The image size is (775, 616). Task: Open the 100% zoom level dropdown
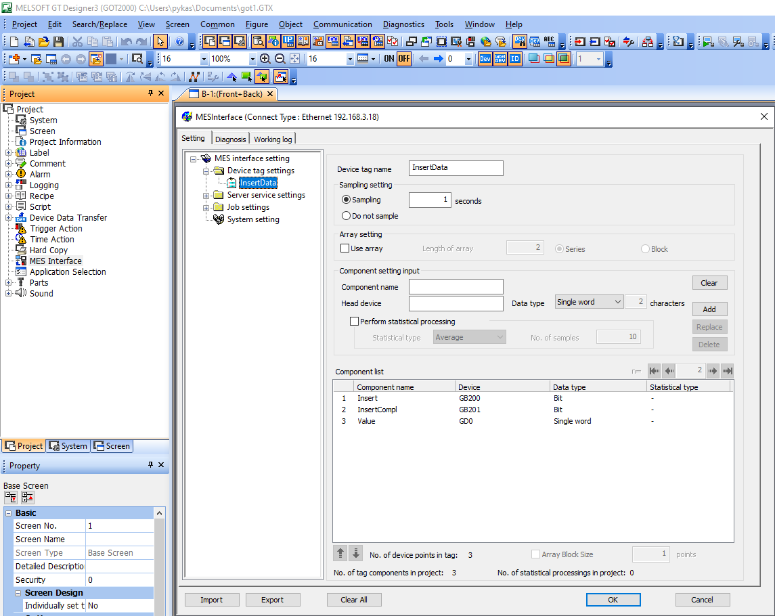click(x=252, y=59)
